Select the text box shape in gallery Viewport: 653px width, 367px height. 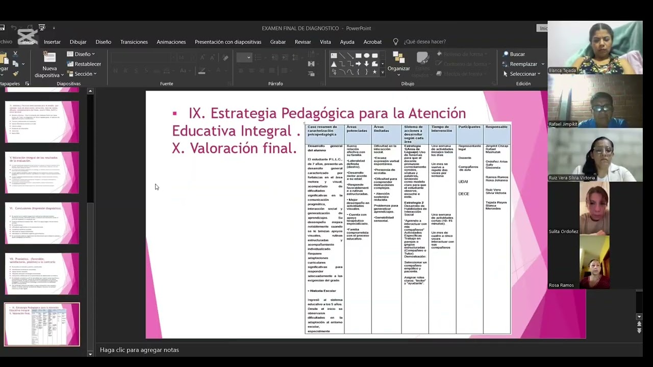[334, 56]
